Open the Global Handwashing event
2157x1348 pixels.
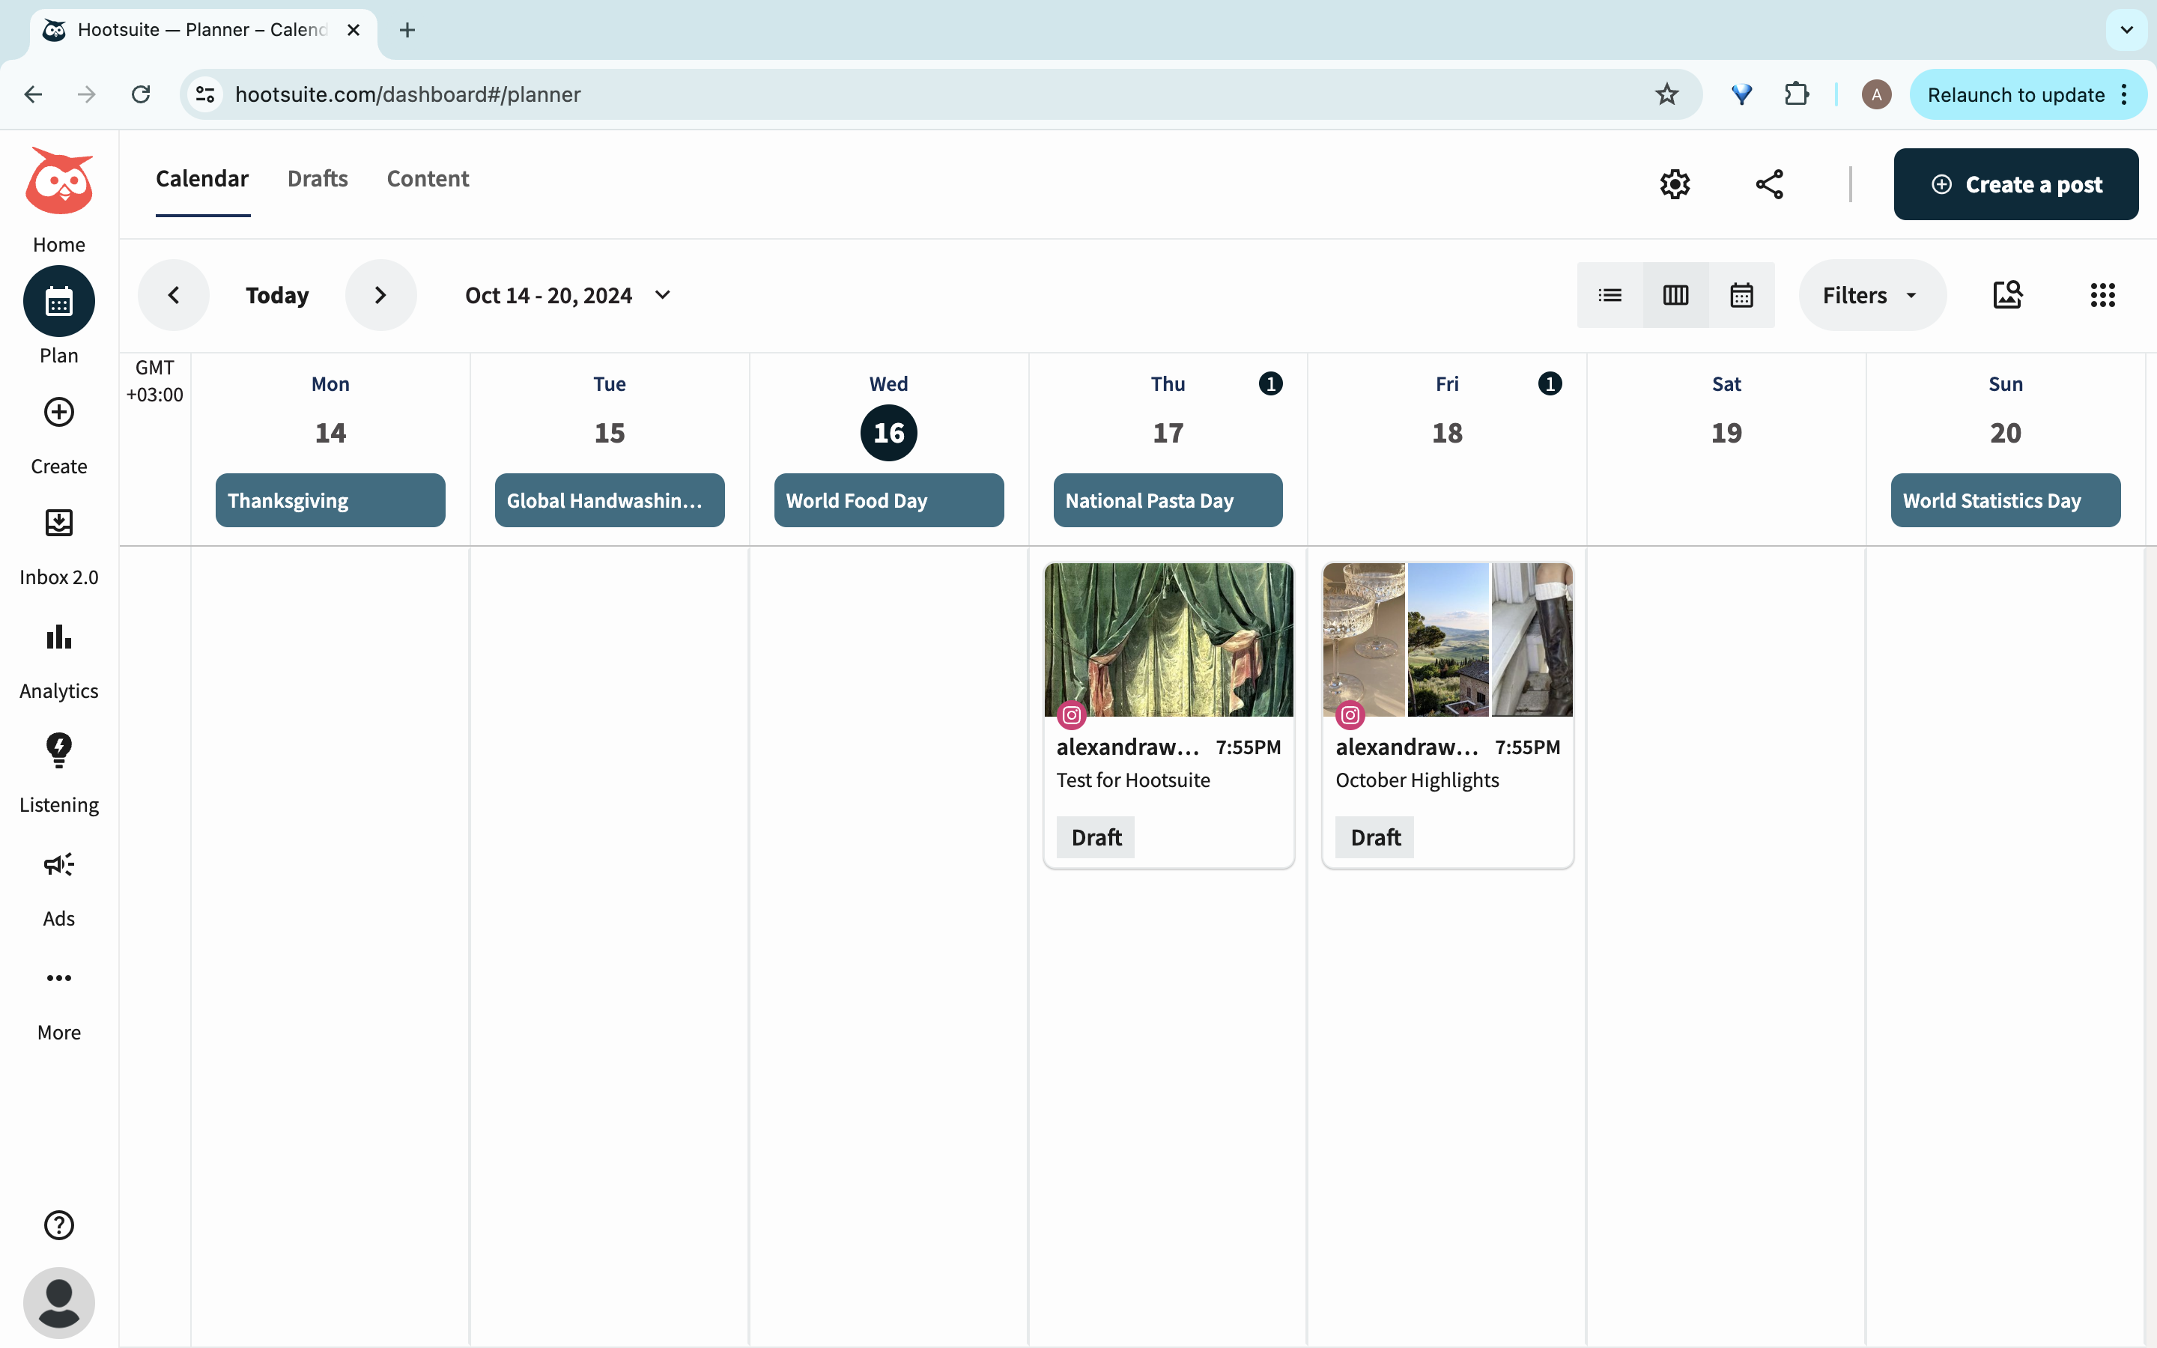(609, 500)
